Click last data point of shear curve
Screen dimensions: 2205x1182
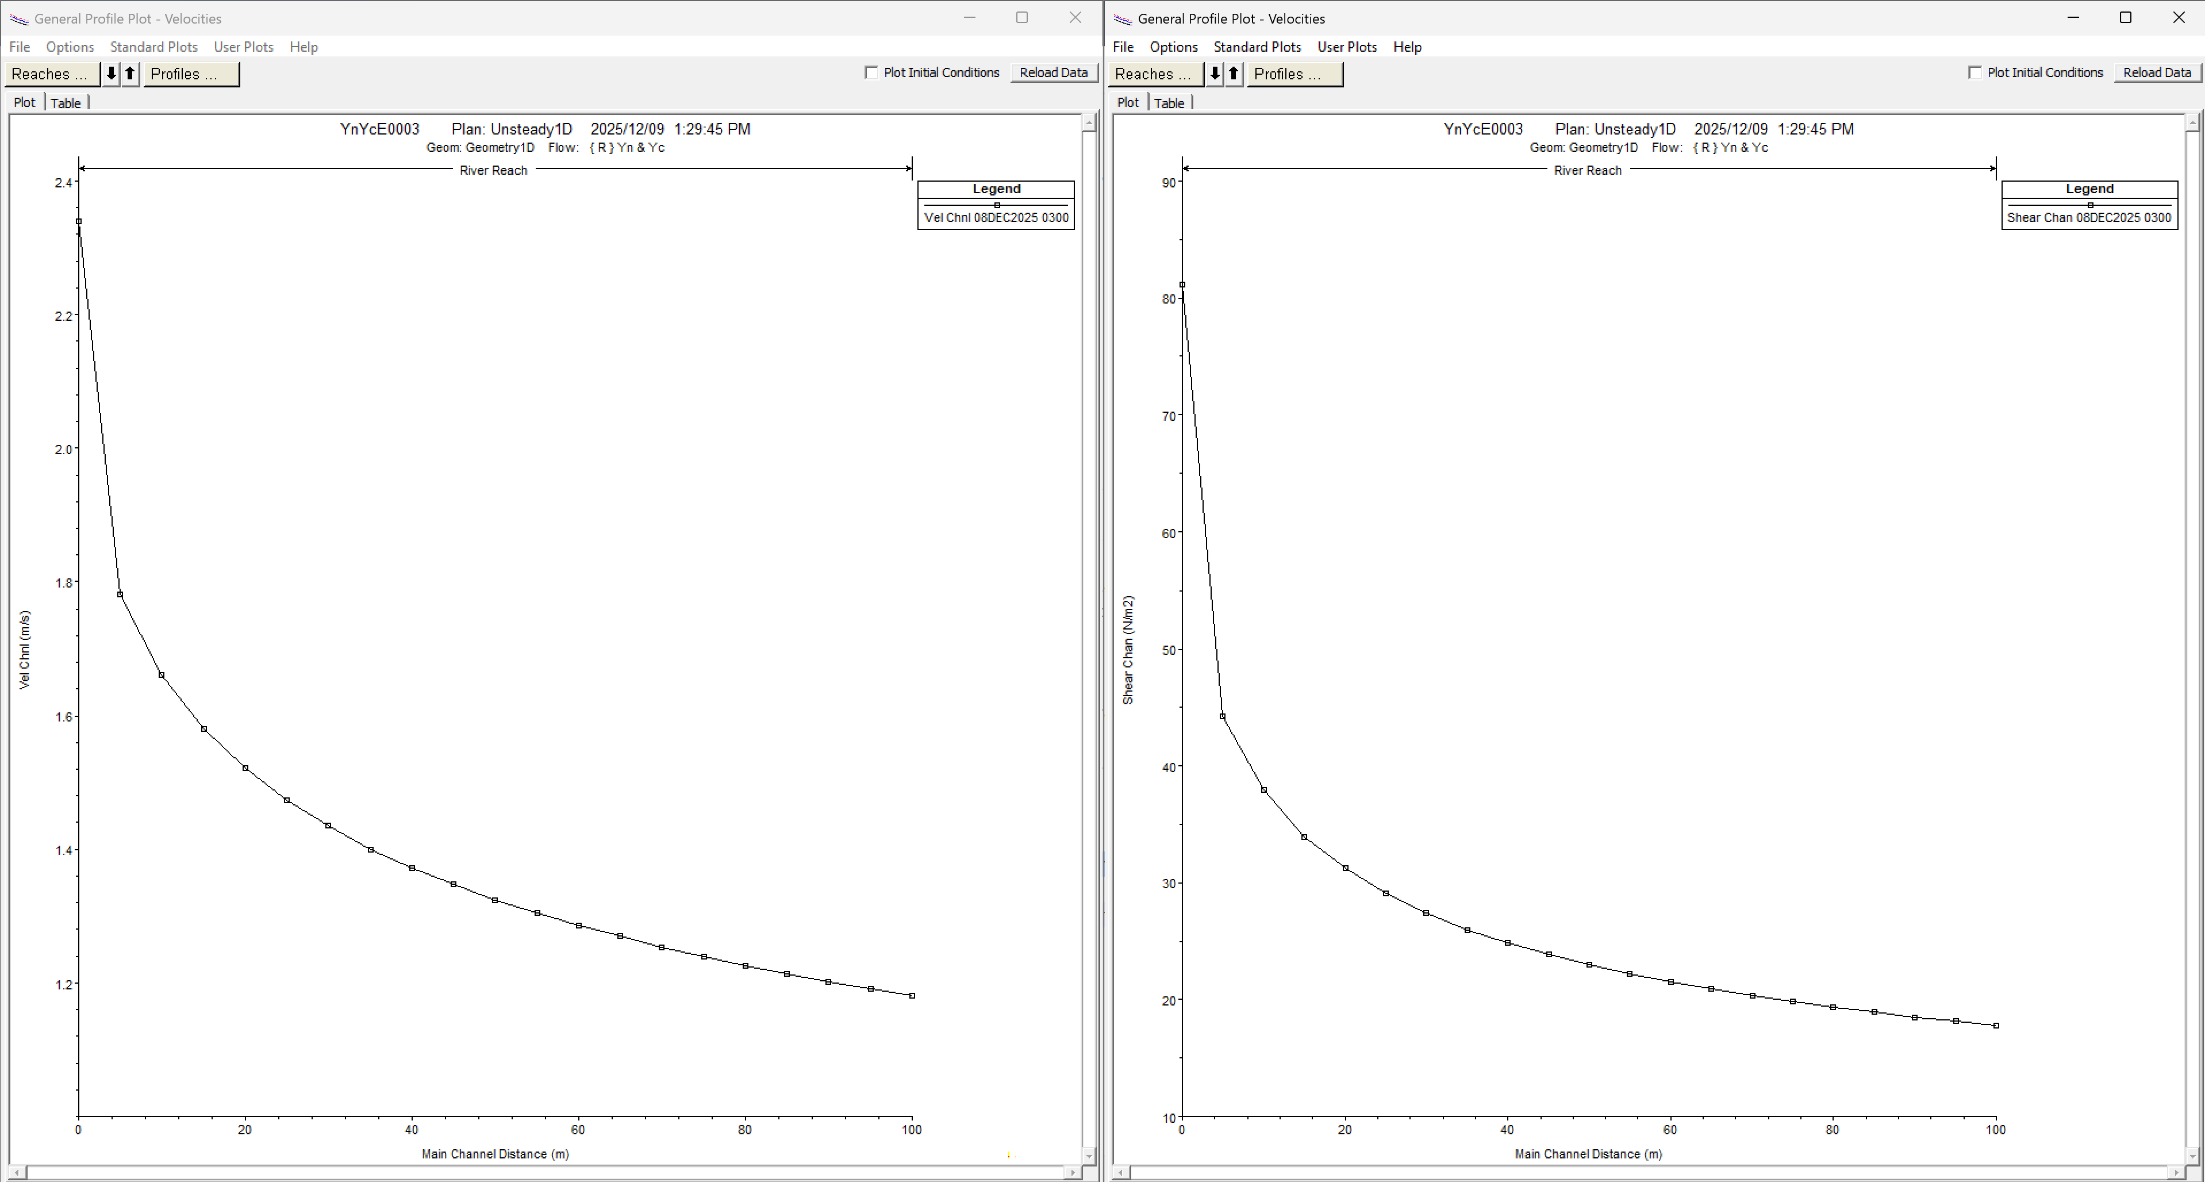1996,1026
